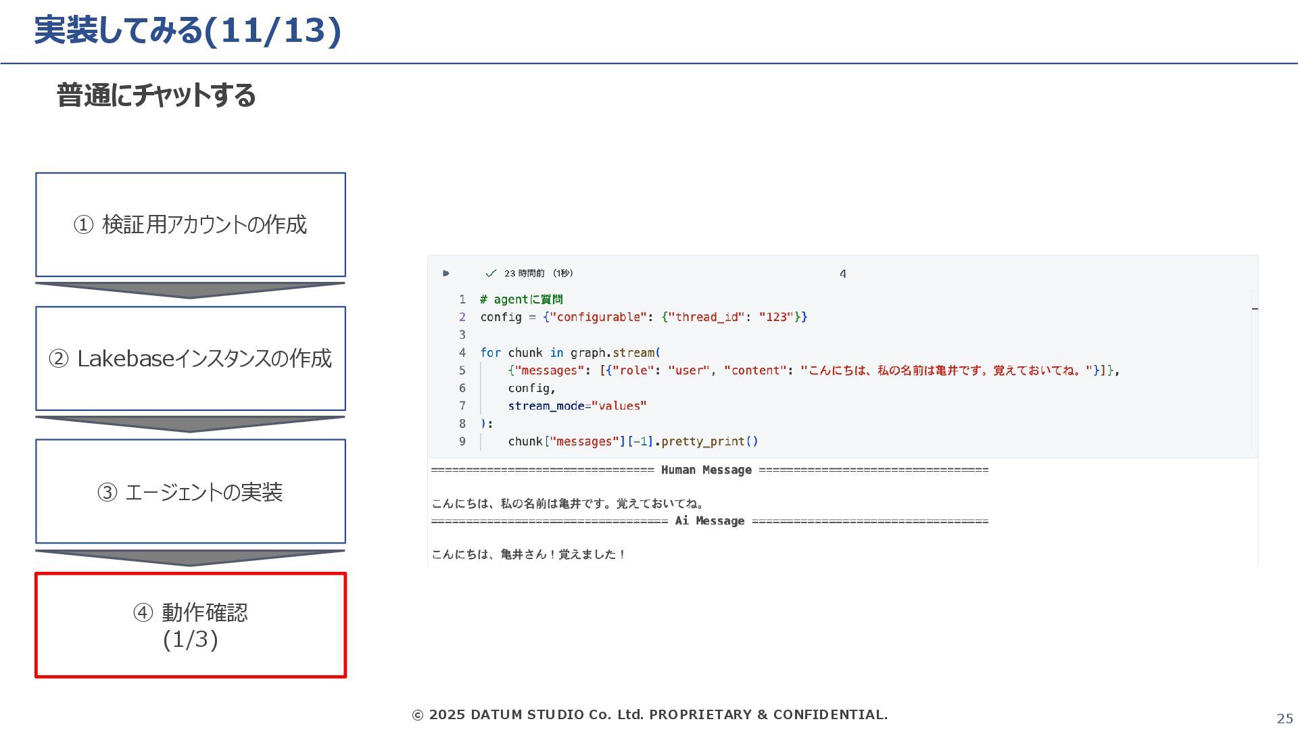Click stream_mode="values" code line
The image size is (1298, 730).
click(577, 406)
